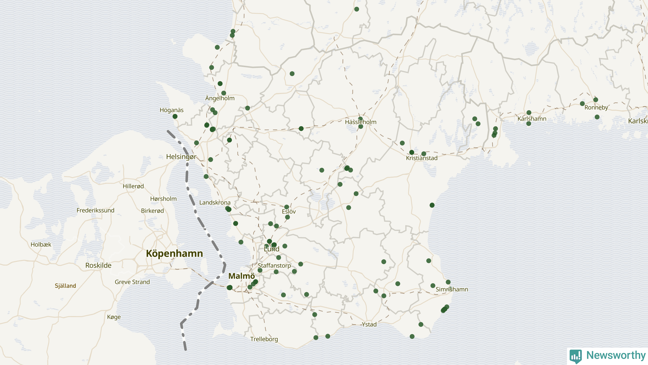Click the Ystad label
Screen dimensions: 648x365
point(369,324)
